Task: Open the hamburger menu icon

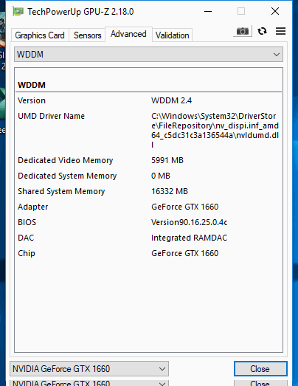Action: click(280, 31)
